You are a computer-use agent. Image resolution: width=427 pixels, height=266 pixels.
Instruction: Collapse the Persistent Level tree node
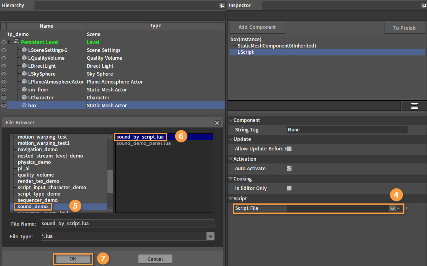point(10,42)
